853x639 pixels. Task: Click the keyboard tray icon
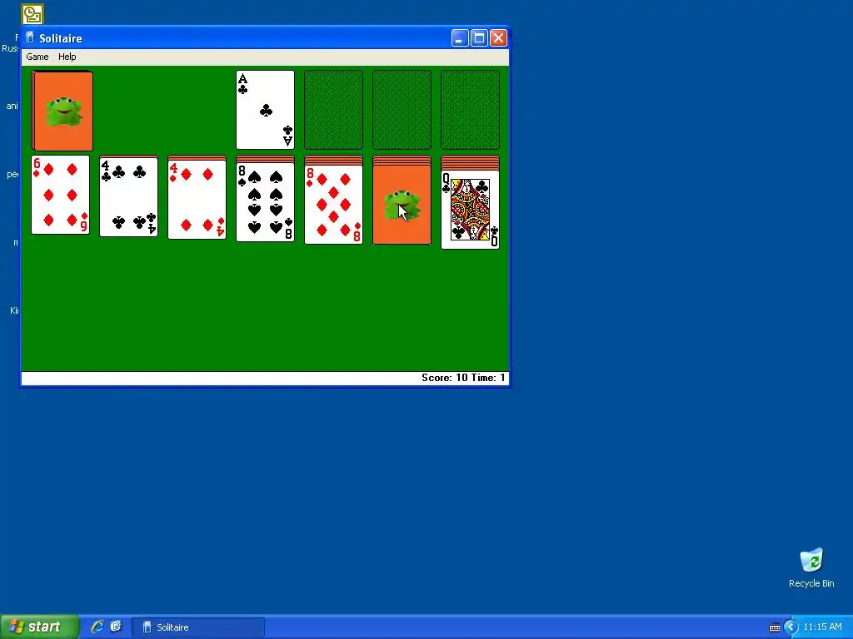(774, 627)
